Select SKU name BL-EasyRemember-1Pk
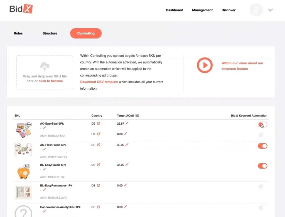This screenshot has height=217, width=285. point(56,186)
